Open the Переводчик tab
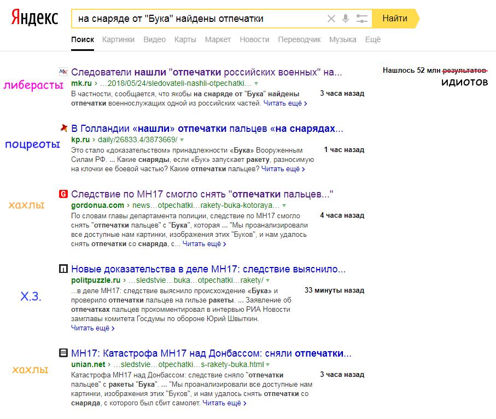The image size is (496, 419). click(x=299, y=39)
